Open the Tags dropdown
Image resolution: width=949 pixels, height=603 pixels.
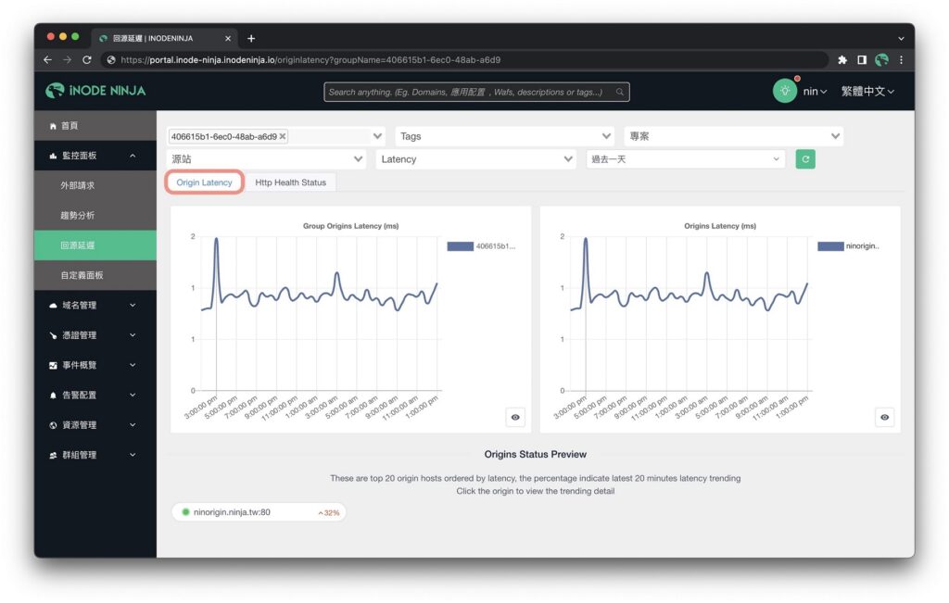click(505, 136)
